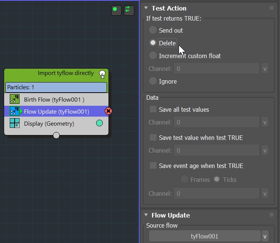Click the Channel field under Save test value

217,150
